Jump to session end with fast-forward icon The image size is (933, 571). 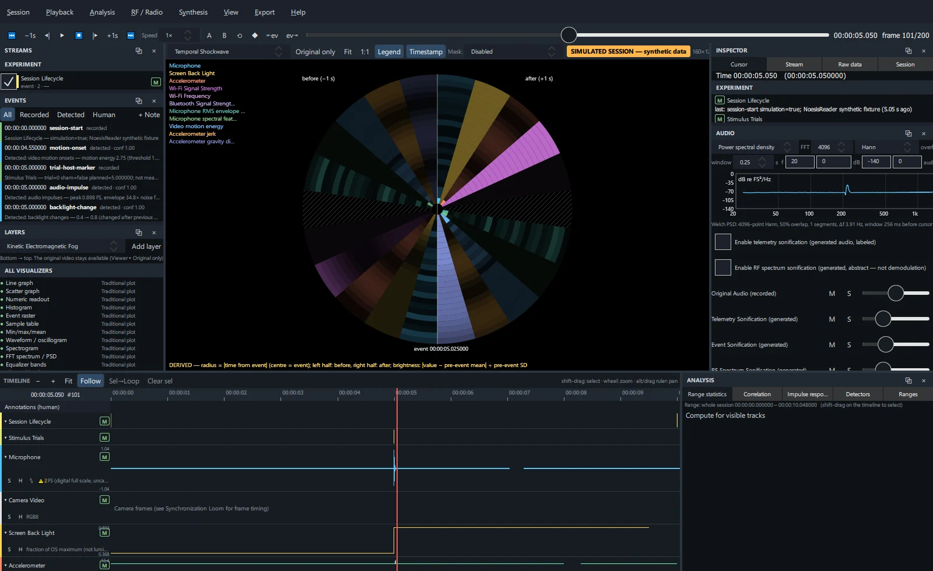coord(131,36)
